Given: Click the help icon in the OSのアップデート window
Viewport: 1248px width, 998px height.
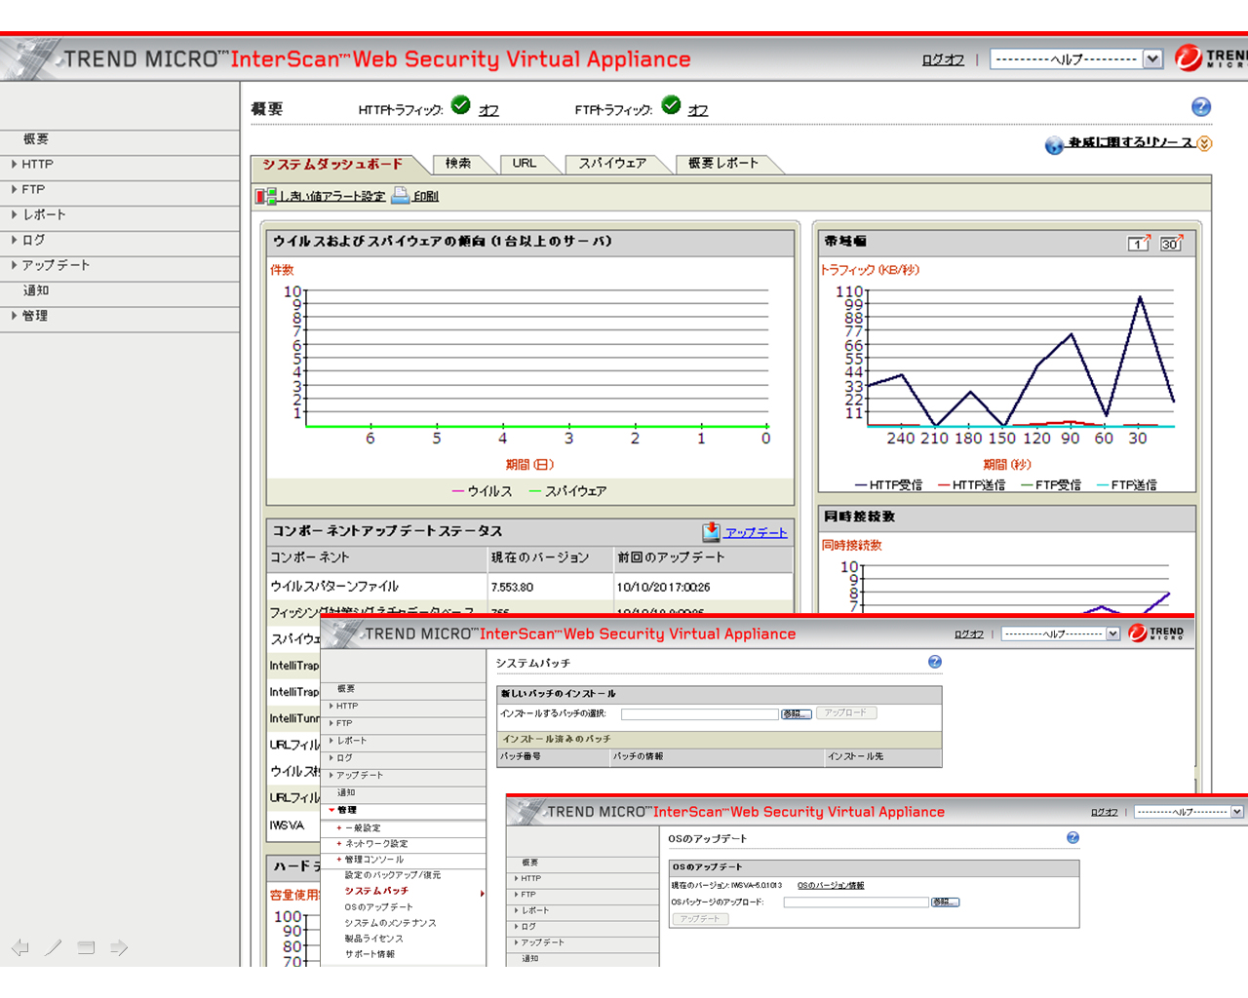Looking at the screenshot, I should coord(1072,837).
